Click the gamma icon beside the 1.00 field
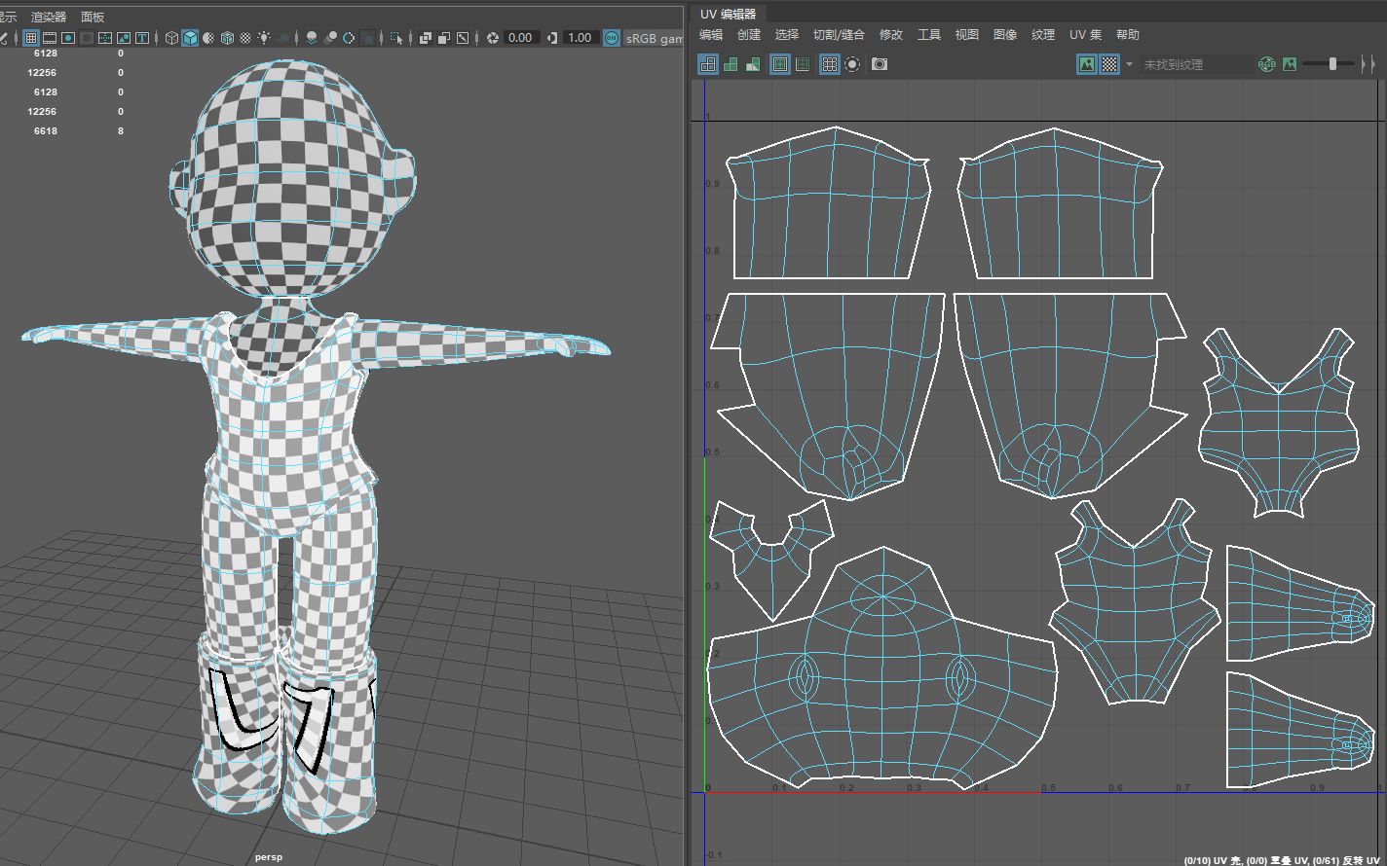 tap(552, 38)
